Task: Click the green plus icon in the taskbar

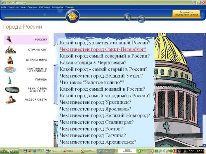Action: tap(139, 151)
